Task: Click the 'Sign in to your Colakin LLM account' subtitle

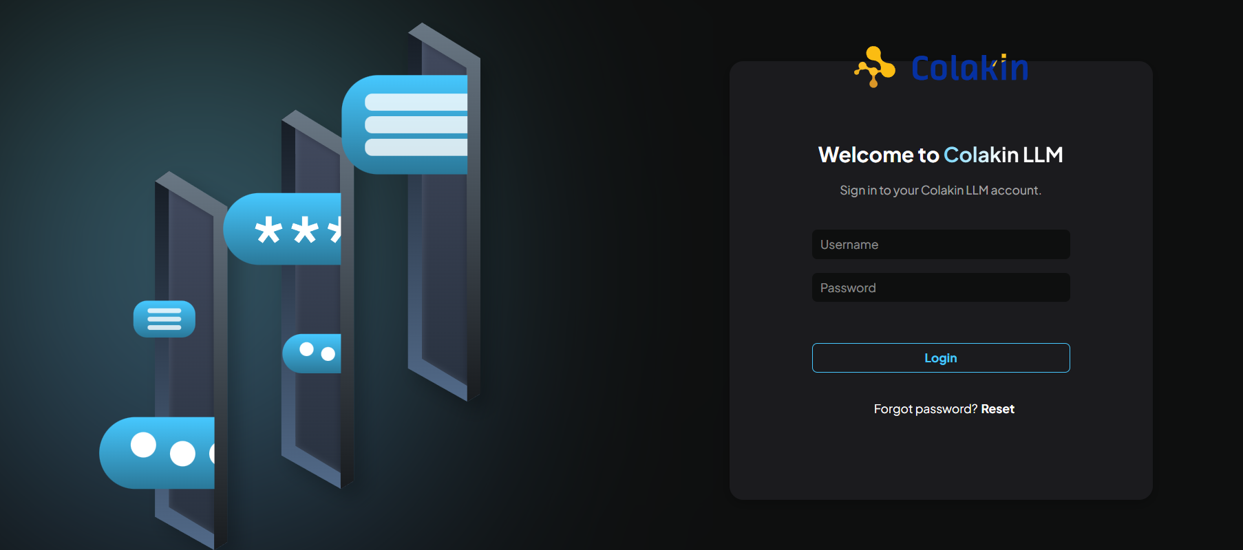Action: [940, 190]
